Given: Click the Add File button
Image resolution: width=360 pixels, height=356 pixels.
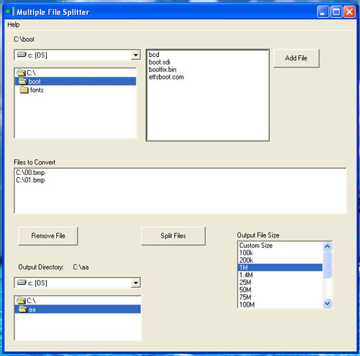Looking at the screenshot, I should pos(296,58).
